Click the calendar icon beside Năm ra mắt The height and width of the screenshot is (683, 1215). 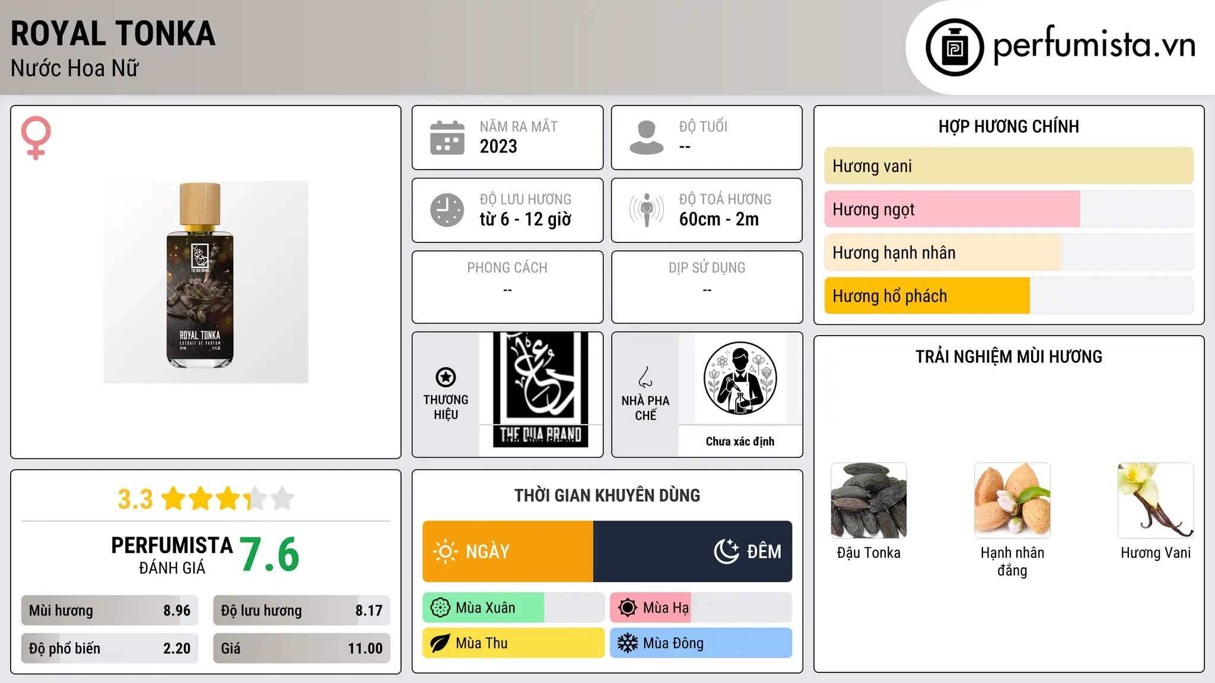coord(447,138)
